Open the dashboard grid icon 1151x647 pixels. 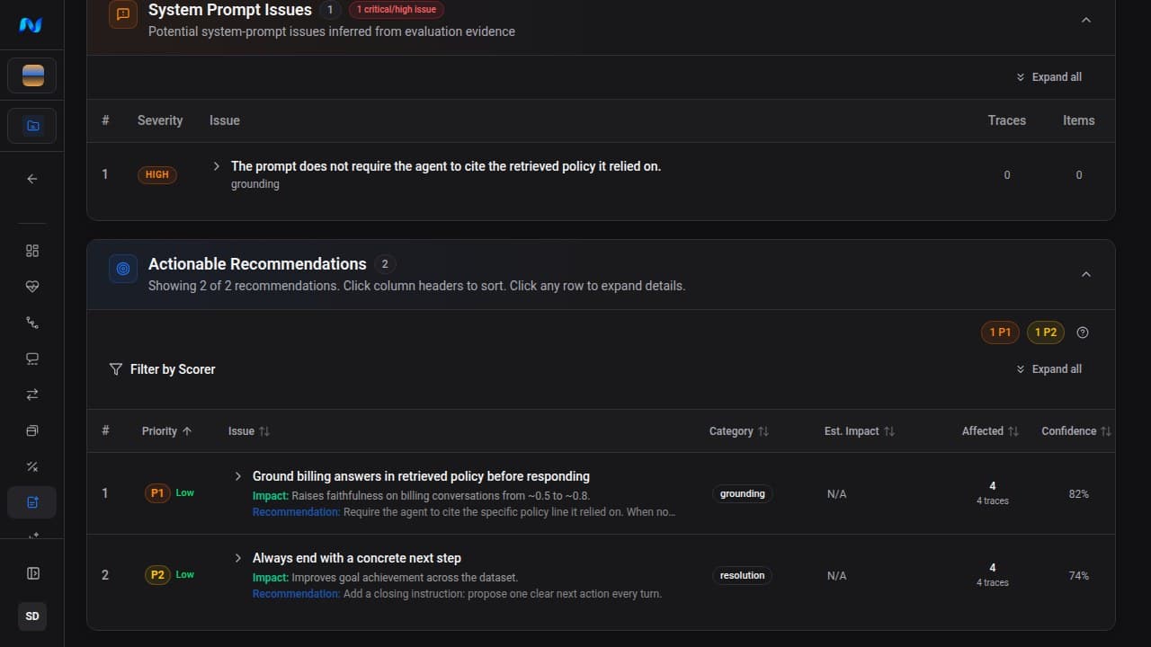32,251
